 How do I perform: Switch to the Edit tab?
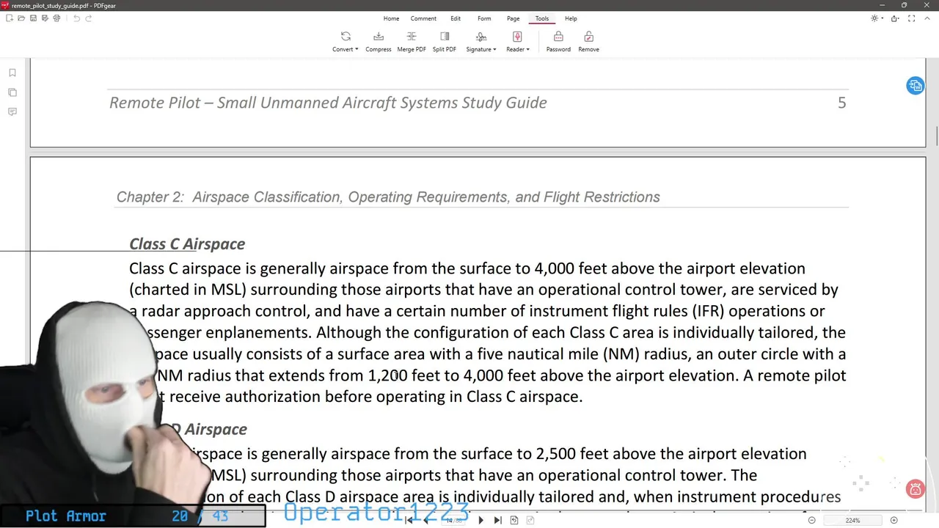tap(456, 18)
